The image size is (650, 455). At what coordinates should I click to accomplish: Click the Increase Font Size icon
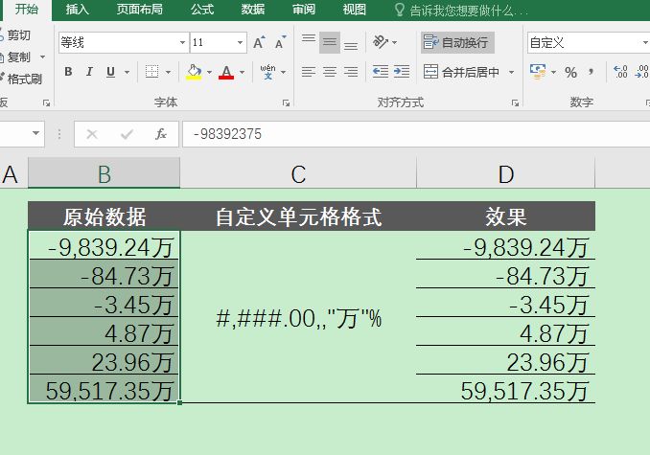tap(259, 42)
